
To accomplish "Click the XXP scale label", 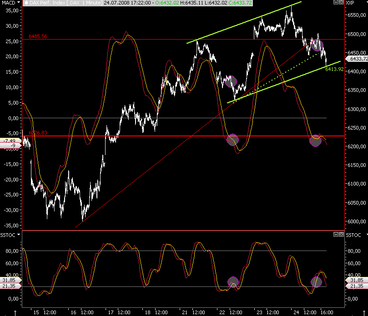I will coord(350,3).
